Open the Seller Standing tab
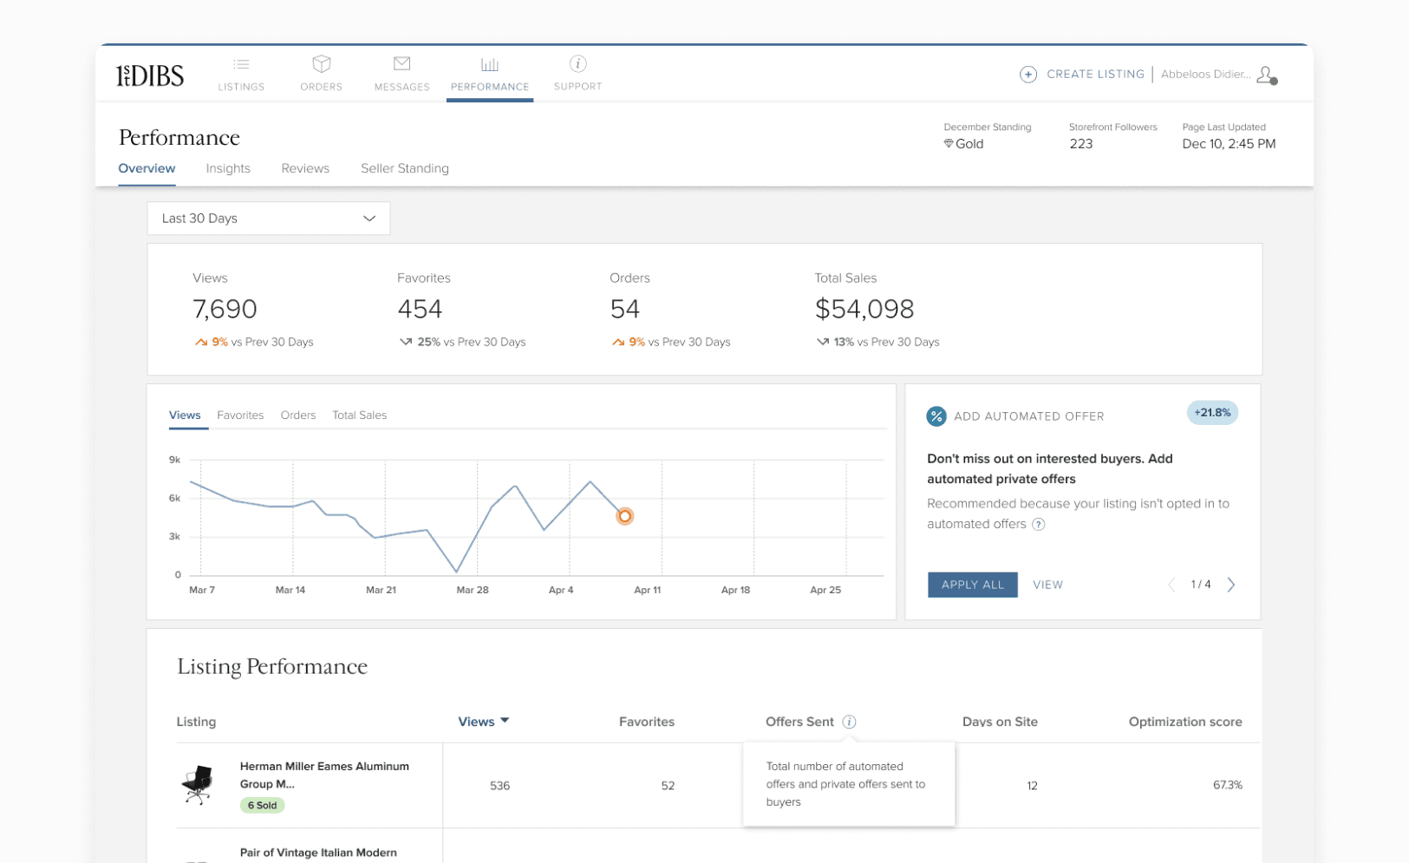This screenshot has height=863, width=1409. pyautogui.click(x=405, y=168)
